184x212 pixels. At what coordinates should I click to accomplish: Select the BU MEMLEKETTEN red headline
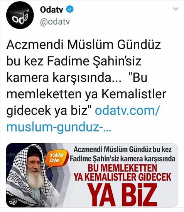pyautogui.click(x=123, y=168)
